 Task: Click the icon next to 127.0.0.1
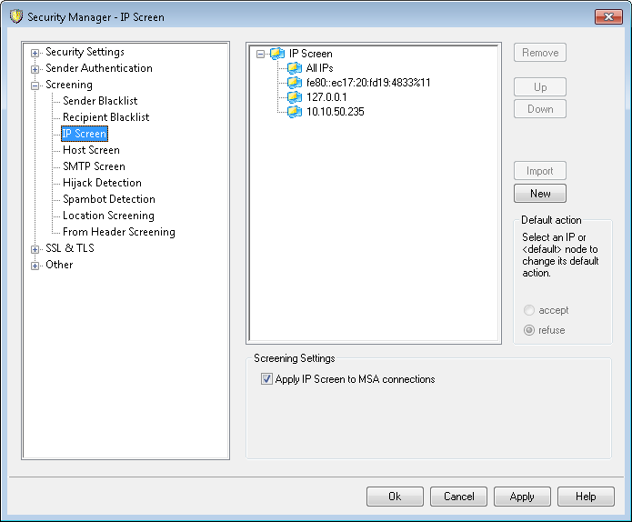[x=295, y=97]
